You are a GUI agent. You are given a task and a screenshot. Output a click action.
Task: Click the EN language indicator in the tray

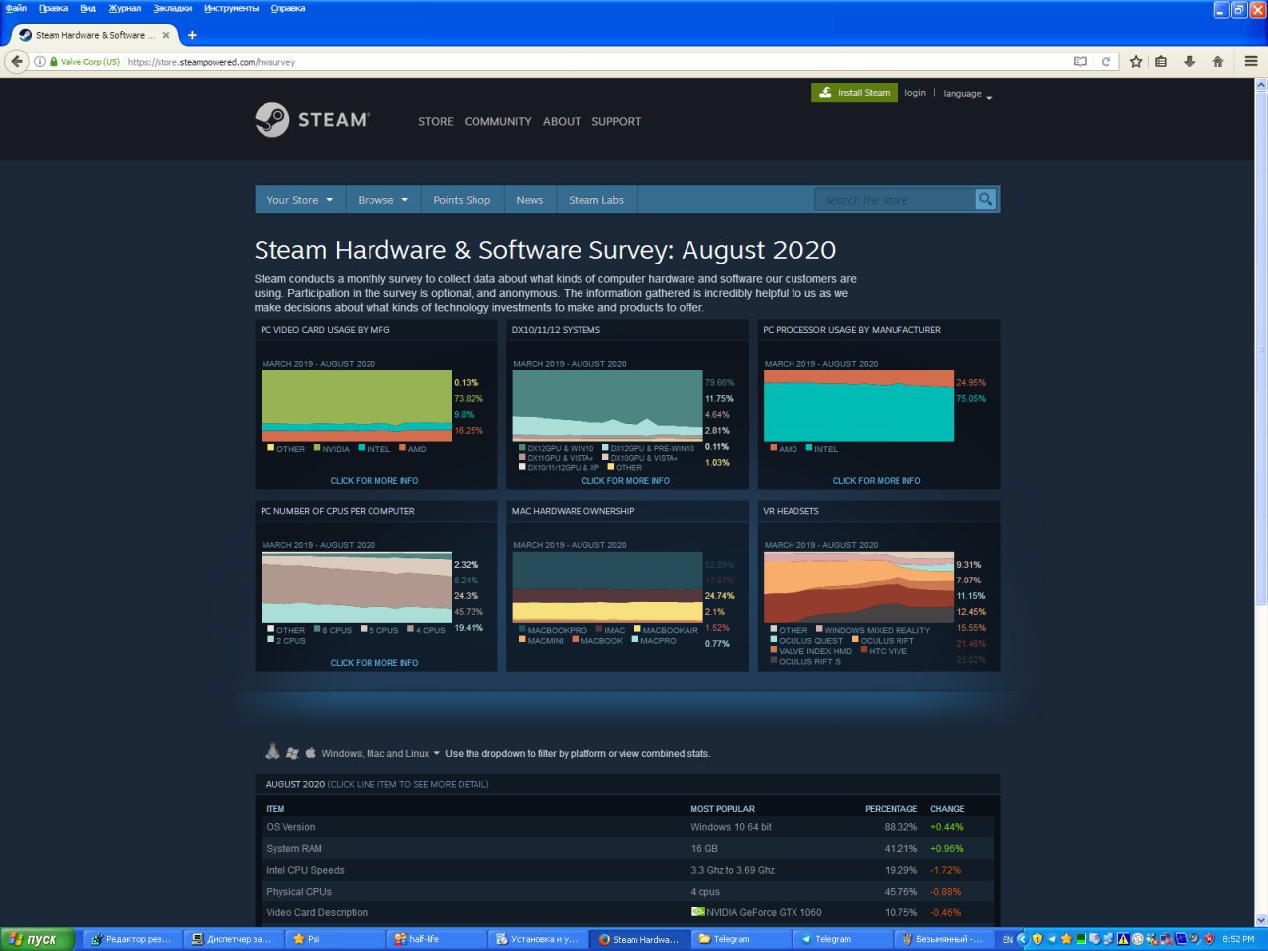[x=1007, y=939]
